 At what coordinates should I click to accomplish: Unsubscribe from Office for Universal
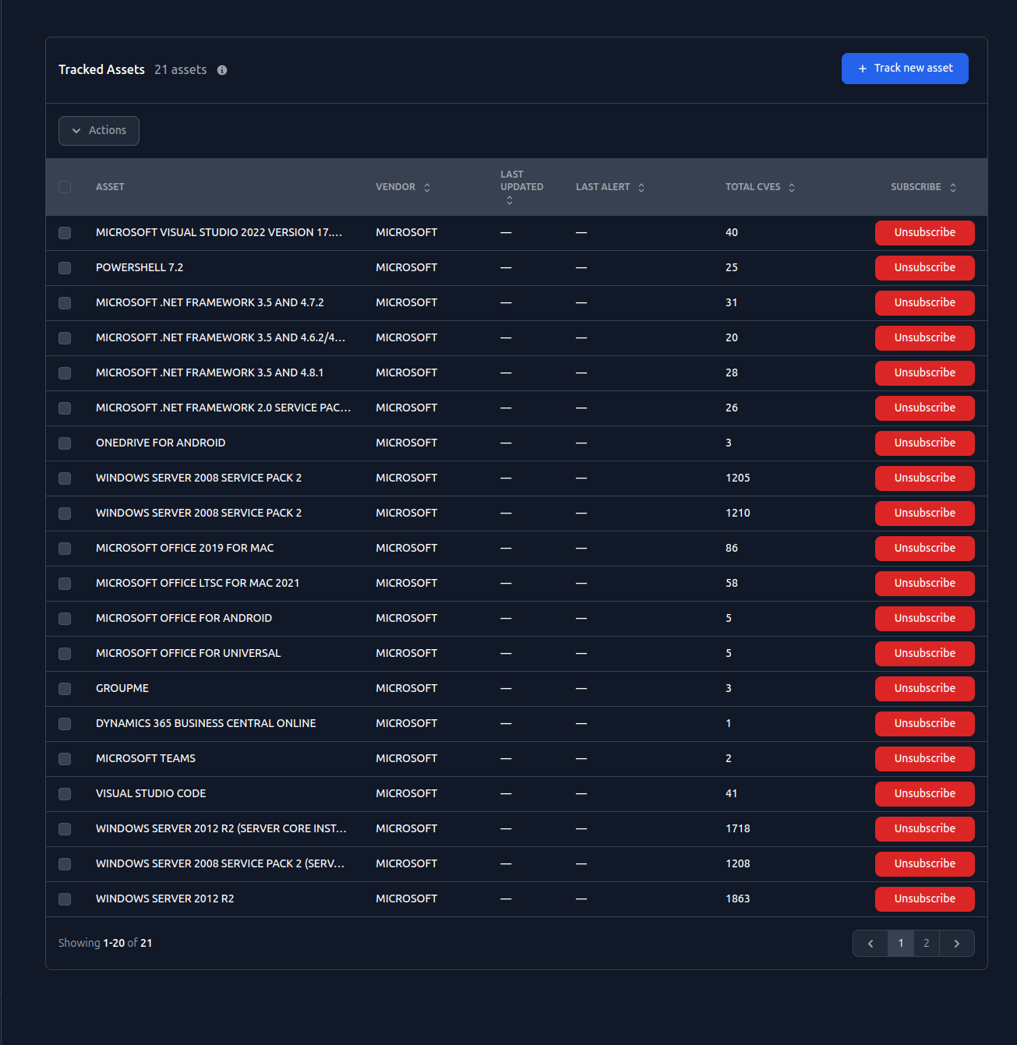(x=924, y=654)
